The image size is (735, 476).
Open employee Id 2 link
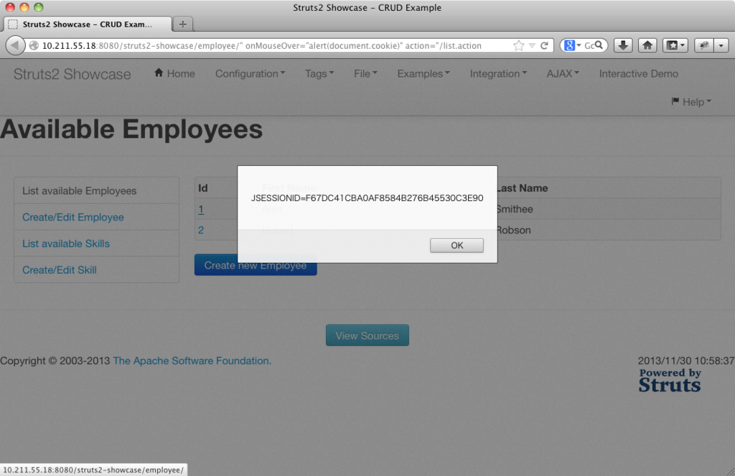pyautogui.click(x=201, y=230)
